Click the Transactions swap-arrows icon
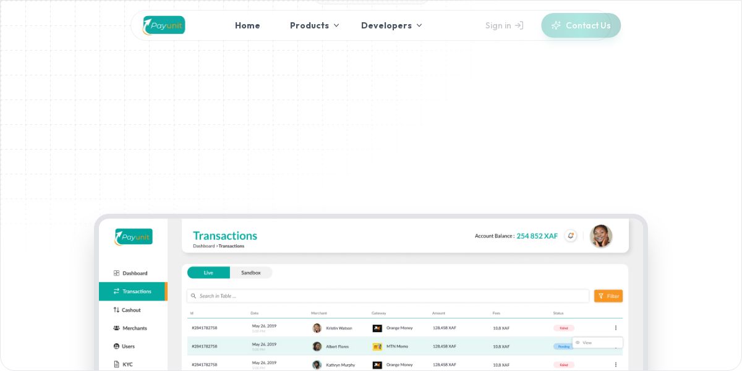742x371 pixels. (x=116, y=291)
